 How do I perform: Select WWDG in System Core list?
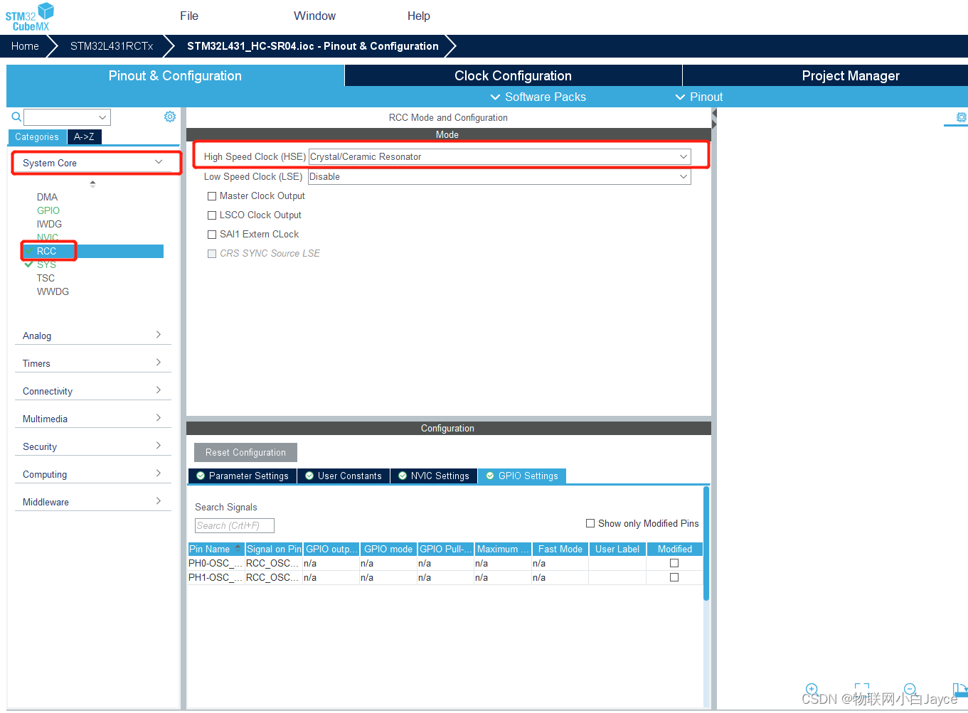53,291
